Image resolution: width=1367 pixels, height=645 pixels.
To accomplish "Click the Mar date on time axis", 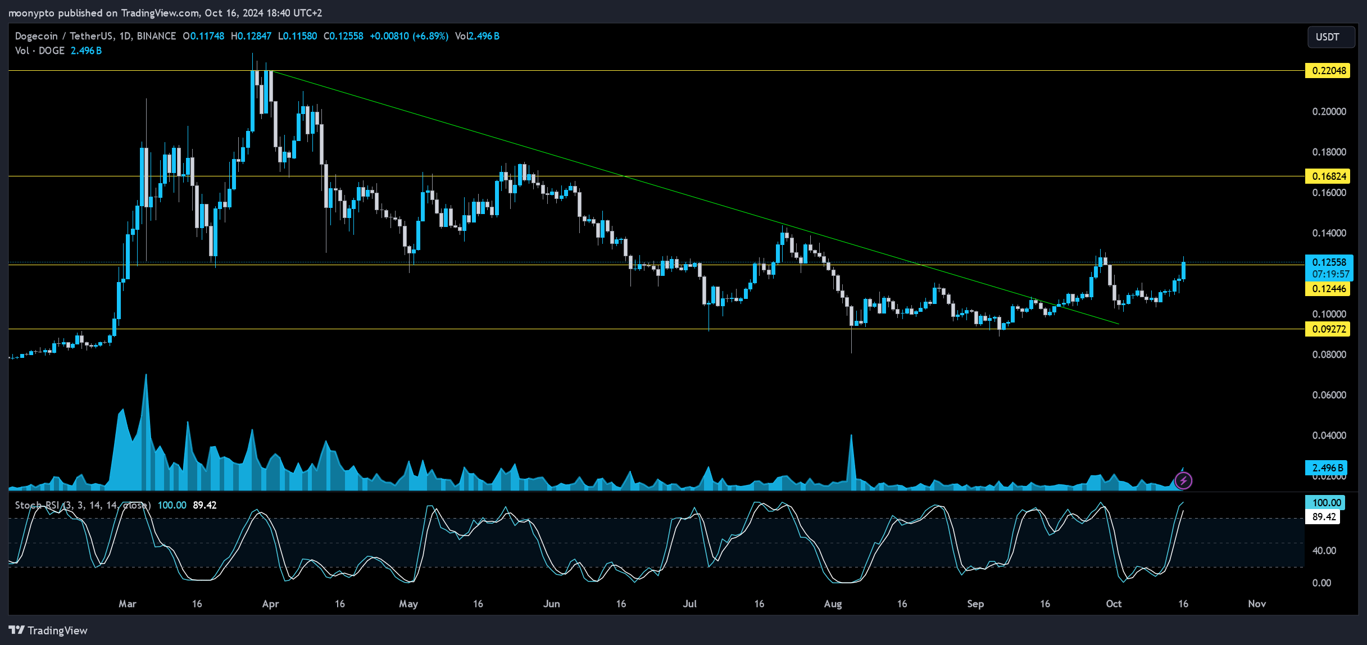I will [128, 604].
